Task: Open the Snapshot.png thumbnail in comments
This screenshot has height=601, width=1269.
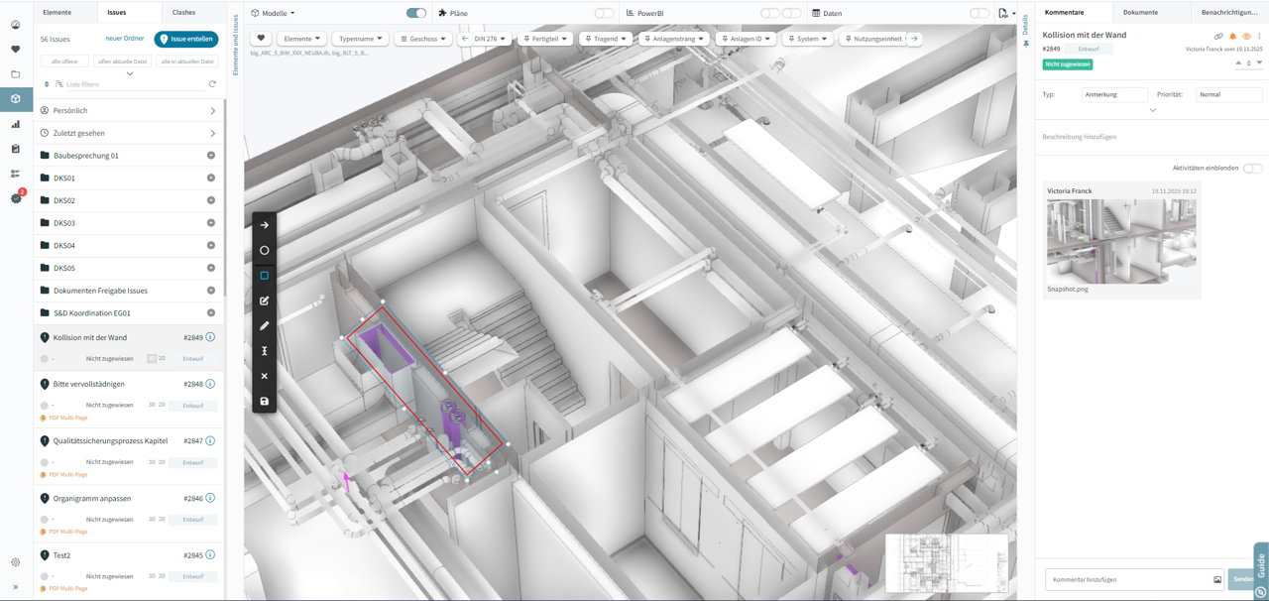Action: tap(1121, 241)
